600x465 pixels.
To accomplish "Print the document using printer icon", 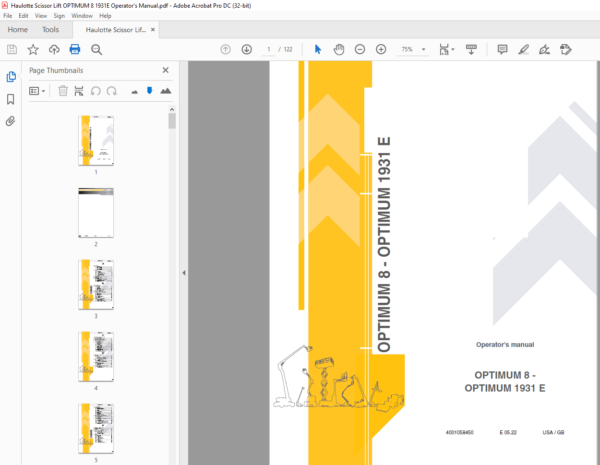I will pyautogui.click(x=75, y=49).
